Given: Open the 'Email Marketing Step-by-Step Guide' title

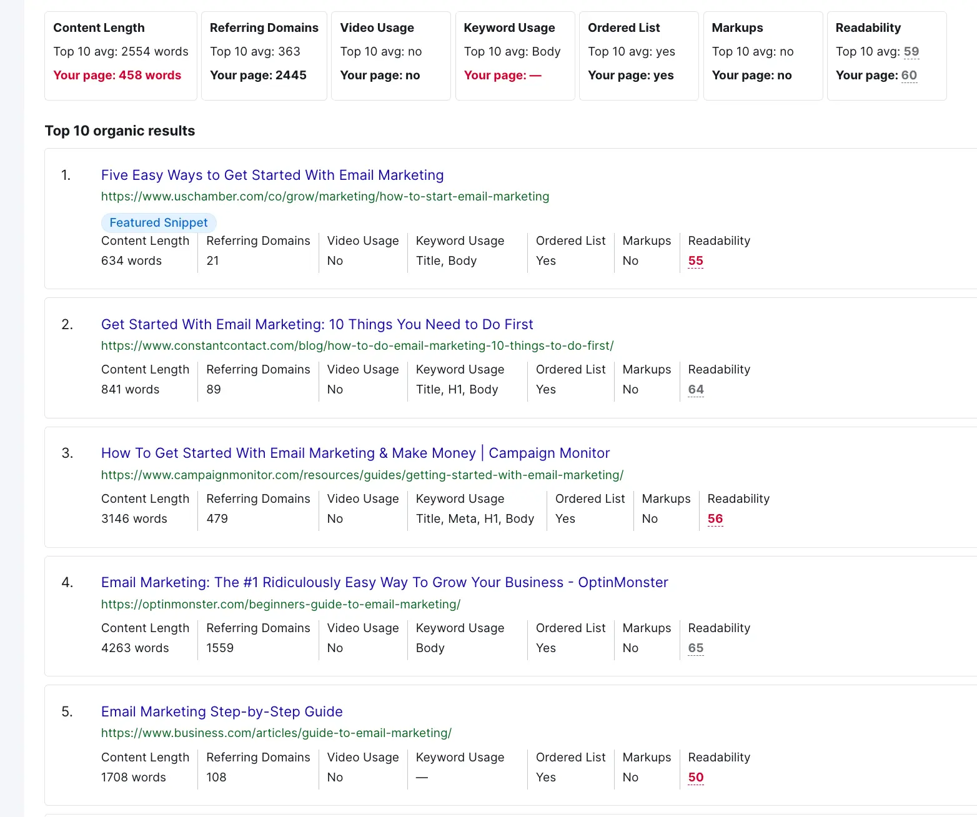Looking at the screenshot, I should [222, 712].
